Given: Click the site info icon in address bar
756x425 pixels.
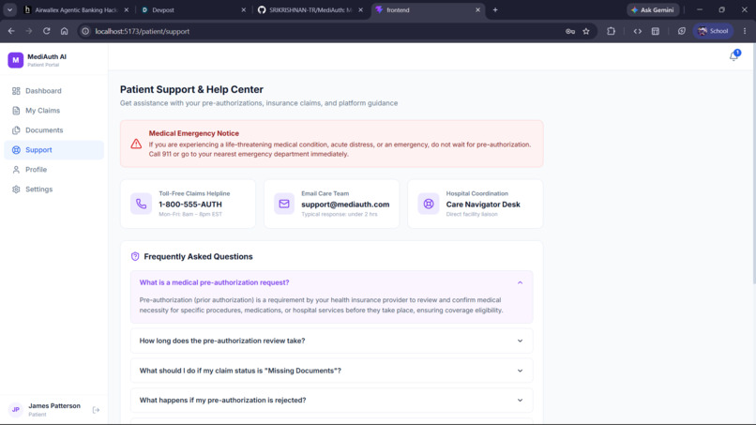Looking at the screenshot, I should click(85, 31).
